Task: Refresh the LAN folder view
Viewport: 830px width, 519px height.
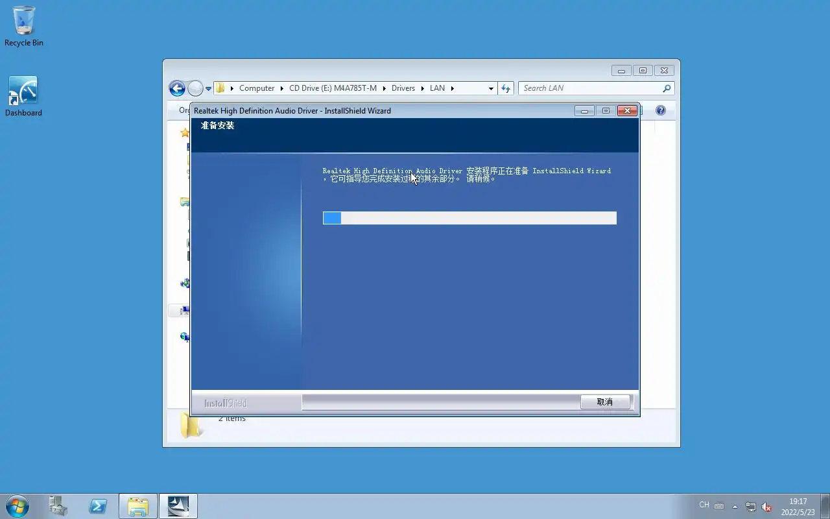Action: pos(506,88)
